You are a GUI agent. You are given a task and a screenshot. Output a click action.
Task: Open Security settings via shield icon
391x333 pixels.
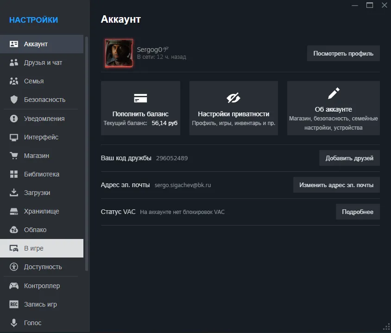coord(13,100)
